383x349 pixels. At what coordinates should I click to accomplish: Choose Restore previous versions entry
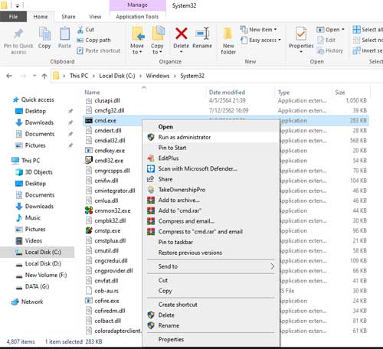tap(211, 253)
